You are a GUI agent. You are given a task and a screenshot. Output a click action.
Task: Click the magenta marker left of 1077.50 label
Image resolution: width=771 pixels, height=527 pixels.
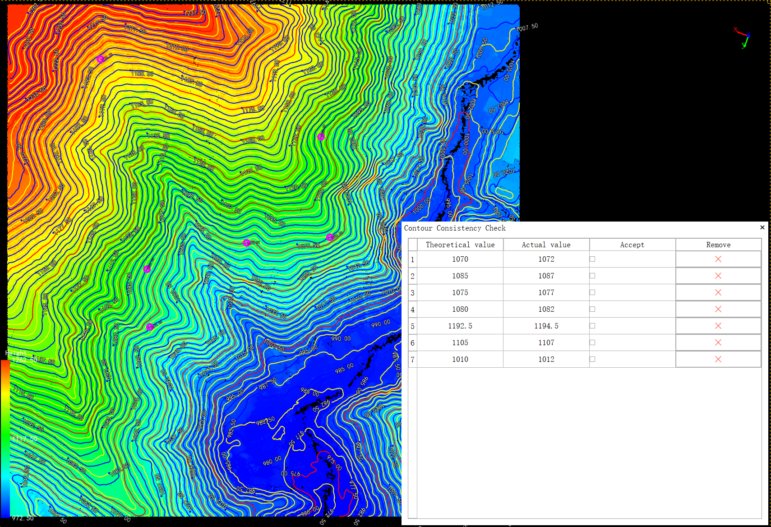[246, 243]
